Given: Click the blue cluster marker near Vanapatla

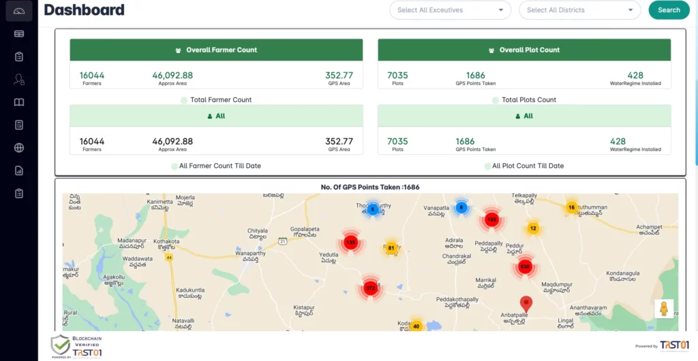Looking at the screenshot, I should click(461, 207).
